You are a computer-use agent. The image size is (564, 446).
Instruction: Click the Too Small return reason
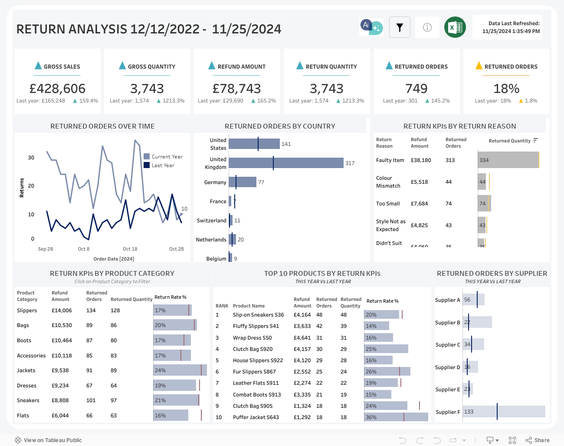(388, 204)
